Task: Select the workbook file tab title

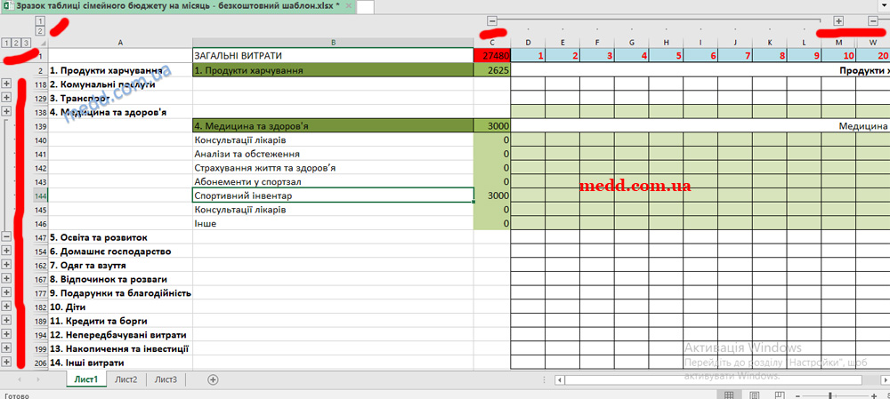Action: (178, 5)
